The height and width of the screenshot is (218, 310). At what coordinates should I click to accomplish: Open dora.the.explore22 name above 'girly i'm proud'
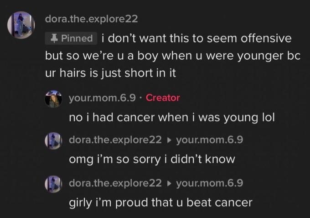point(115,183)
